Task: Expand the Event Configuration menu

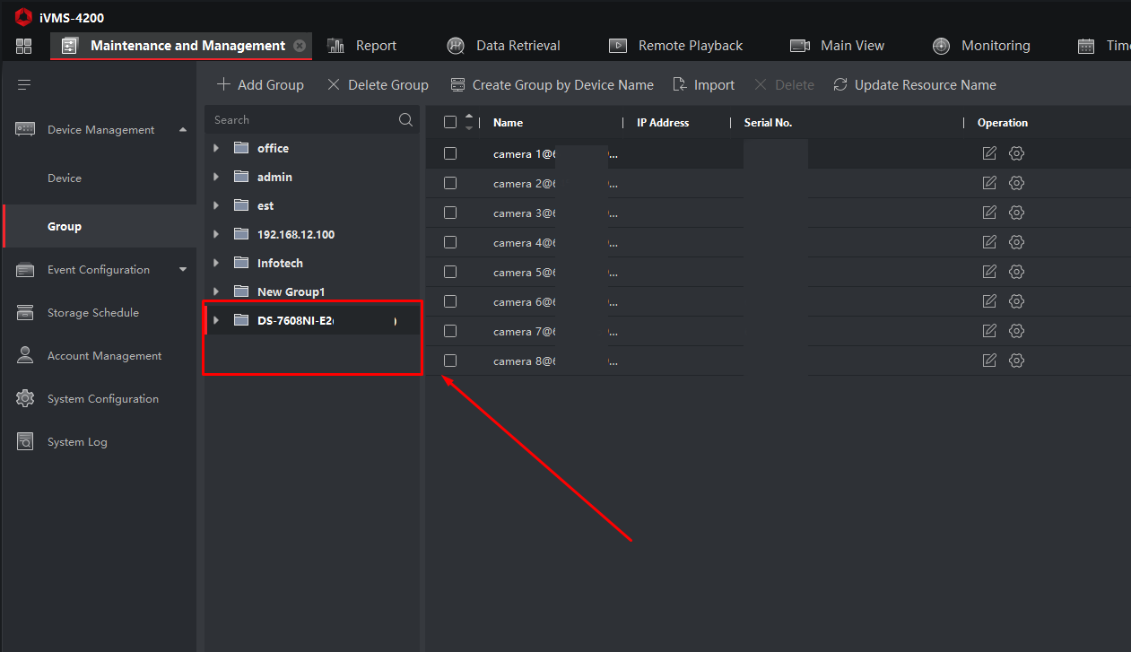Action: tap(183, 270)
